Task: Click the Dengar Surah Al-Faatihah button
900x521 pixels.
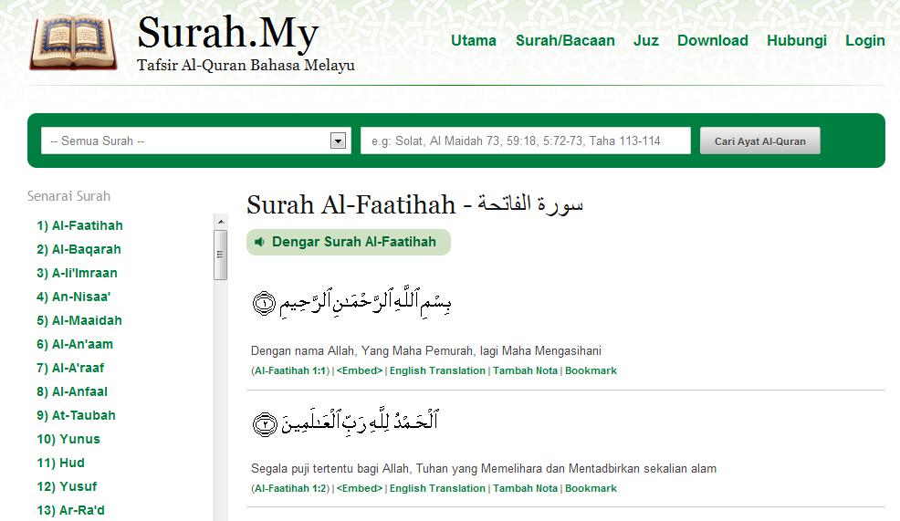Action: 349,242
